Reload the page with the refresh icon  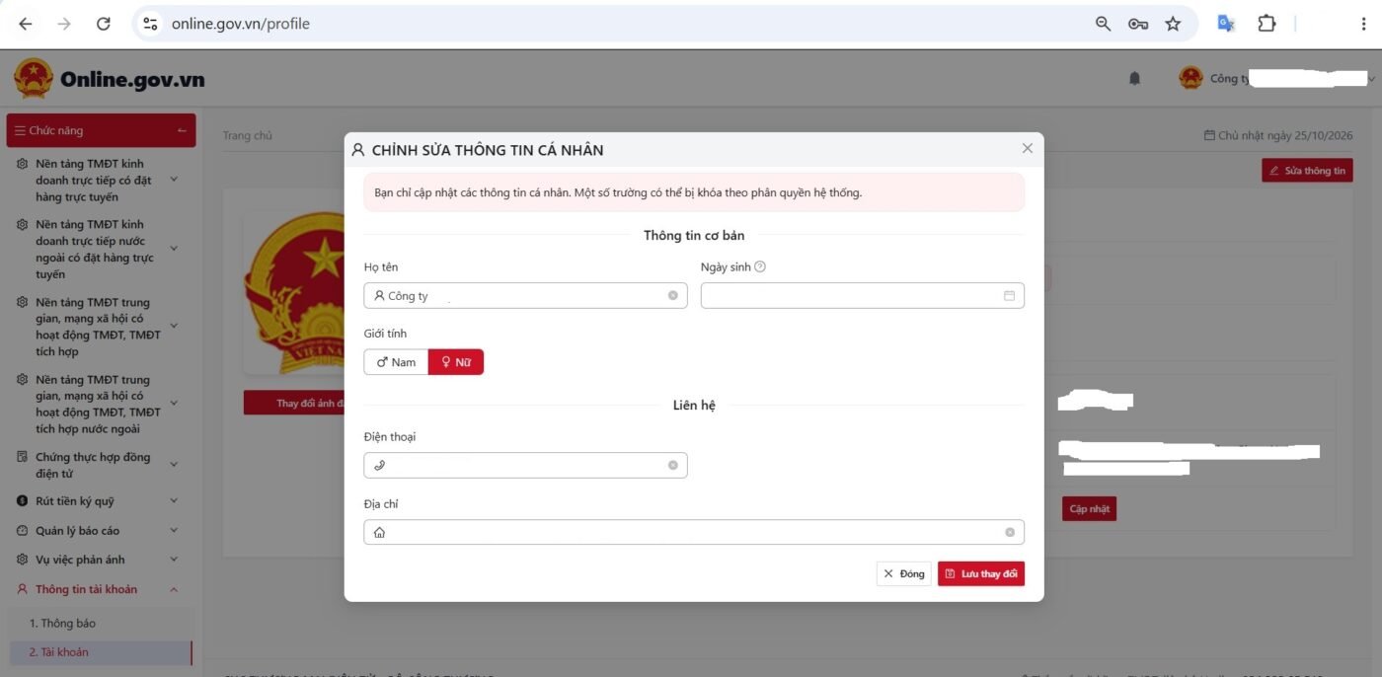pyautogui.click(x=104, y=24)
